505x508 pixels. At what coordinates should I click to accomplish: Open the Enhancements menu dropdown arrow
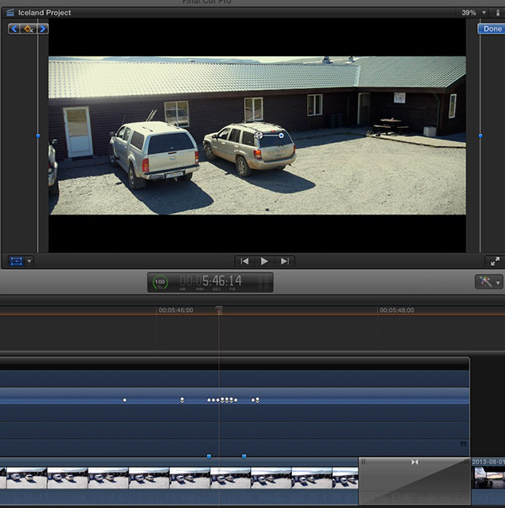tap(498, 283)
